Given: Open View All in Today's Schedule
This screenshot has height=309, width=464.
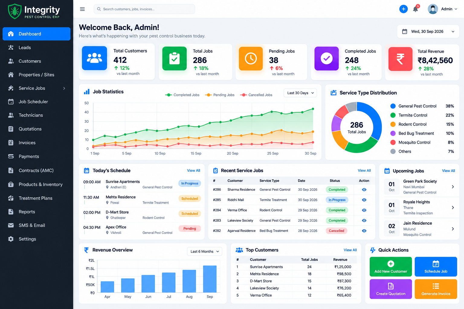Looking at the screenshot, I should 194,170.
